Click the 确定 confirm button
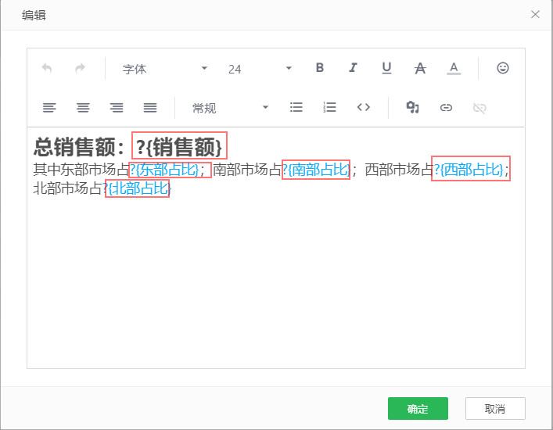This screenshot has width=553, height=430. tap(418, 408)
